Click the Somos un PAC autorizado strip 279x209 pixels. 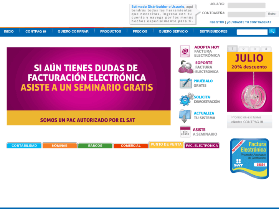pos(89,118)
